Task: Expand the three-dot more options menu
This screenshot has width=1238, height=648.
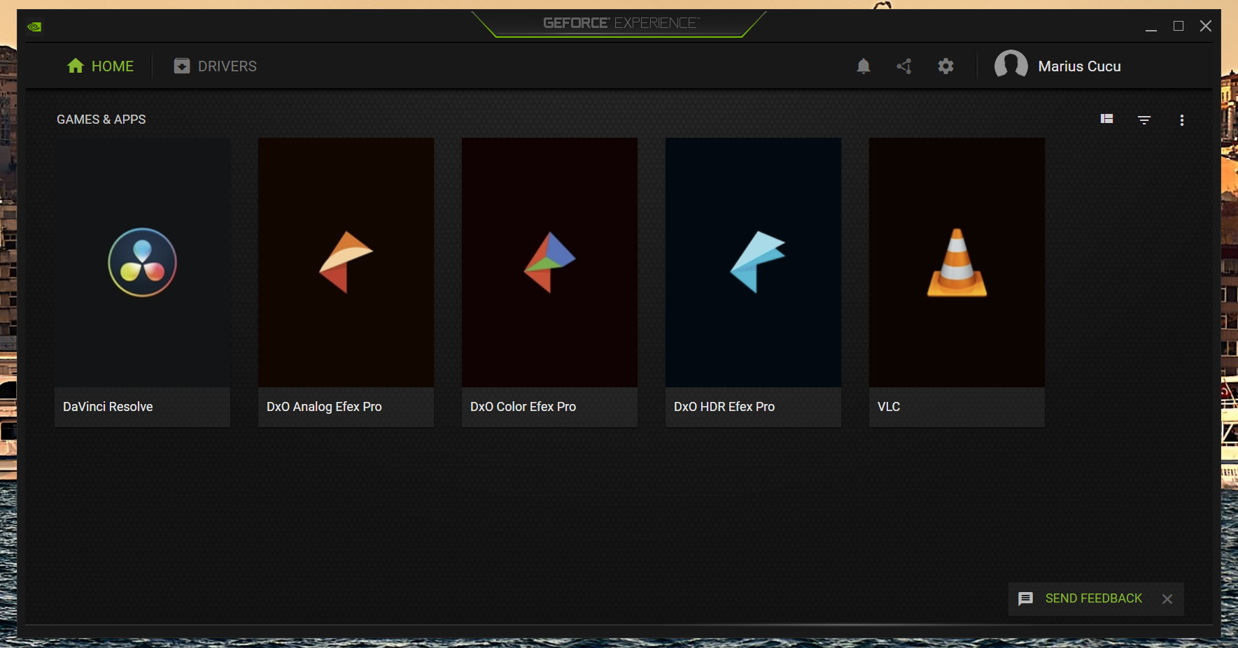Action: click(1182, 120)
